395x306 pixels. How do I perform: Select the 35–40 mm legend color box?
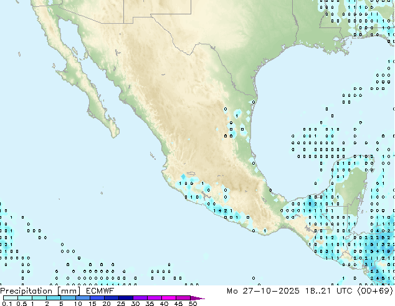(155, 298)
